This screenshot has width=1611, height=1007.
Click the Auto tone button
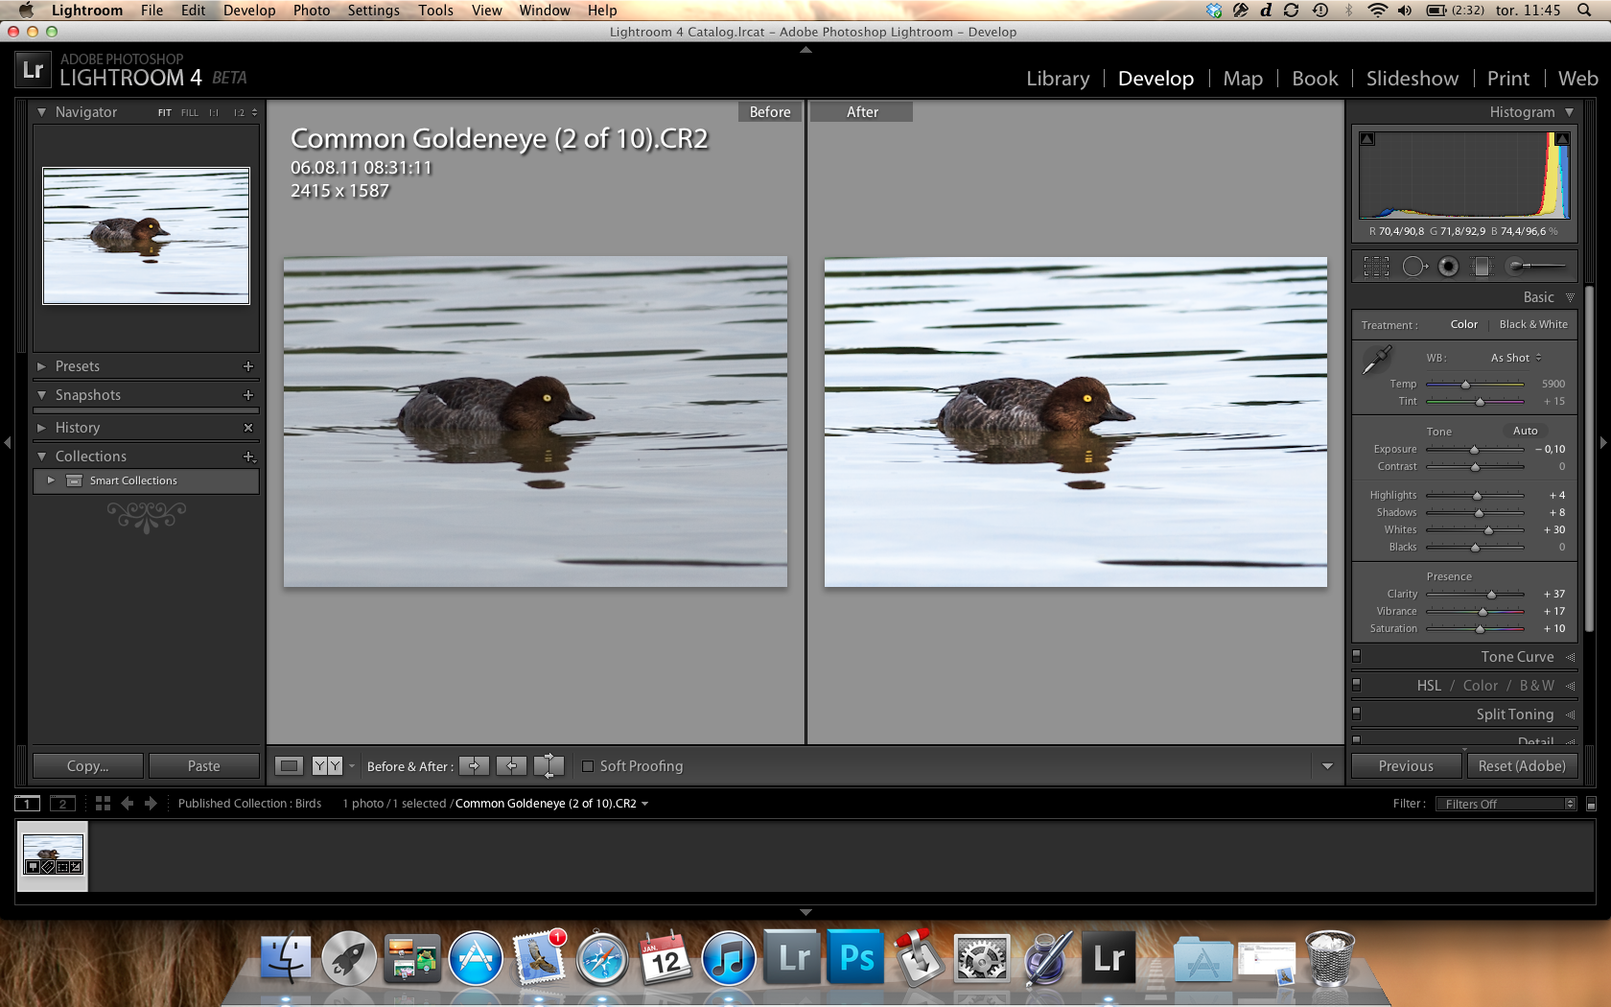(1525, 431)
